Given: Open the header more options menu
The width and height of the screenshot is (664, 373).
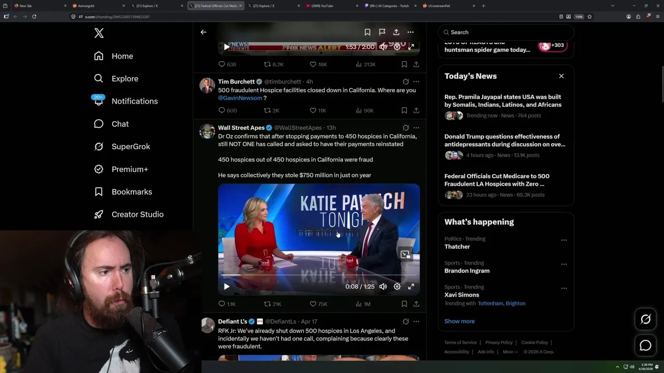Looking at the screenshot, I should 410,32.
